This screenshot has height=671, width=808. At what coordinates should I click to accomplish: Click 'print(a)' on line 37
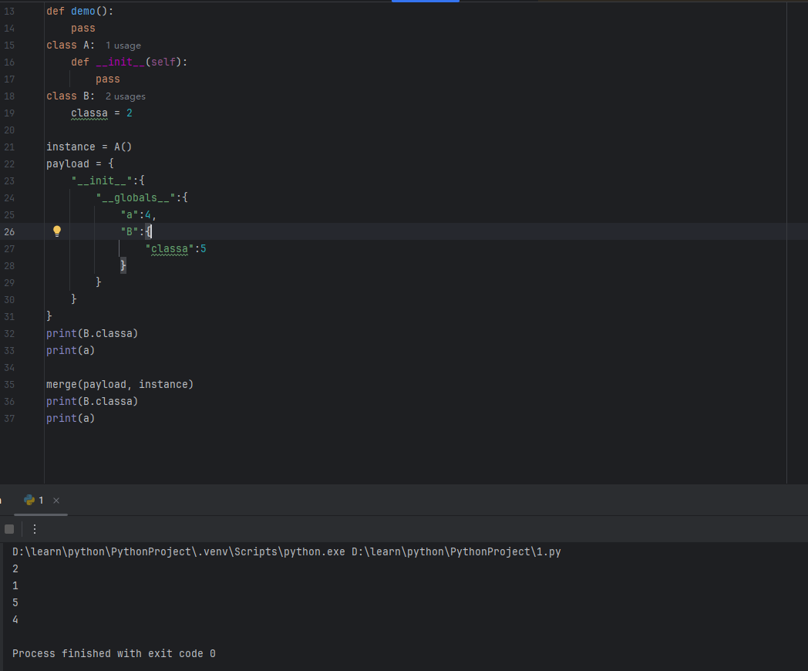[71, 419]
